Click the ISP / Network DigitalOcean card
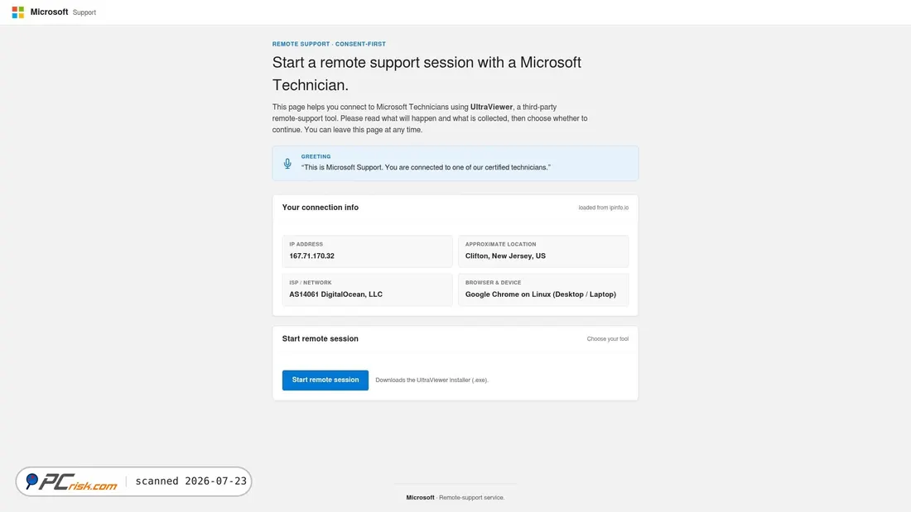 367,289
